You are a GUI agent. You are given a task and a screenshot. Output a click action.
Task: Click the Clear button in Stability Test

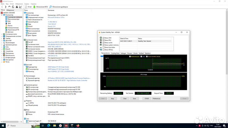125,99
